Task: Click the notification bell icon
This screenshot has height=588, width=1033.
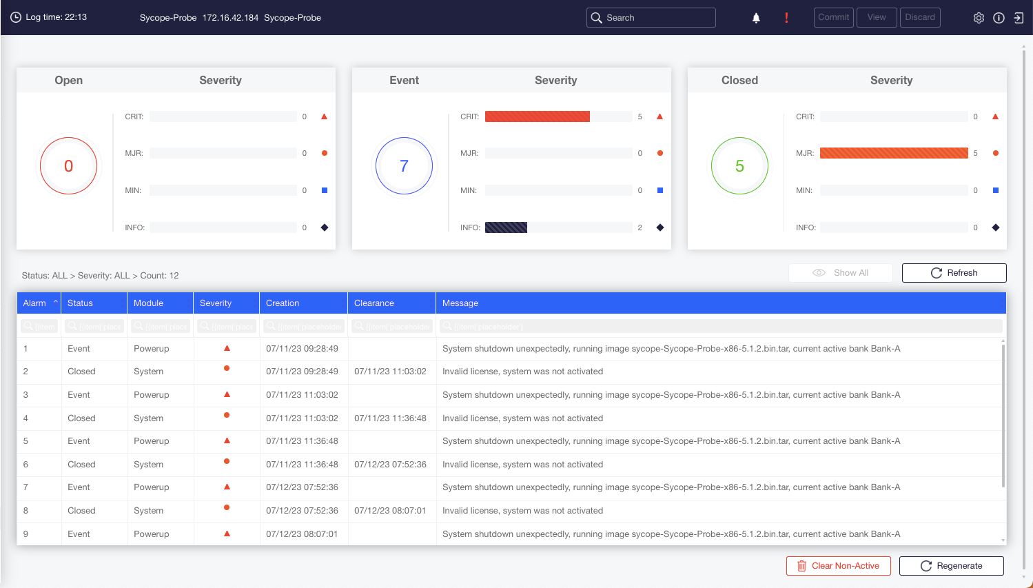Action: (x=756, y=18)
